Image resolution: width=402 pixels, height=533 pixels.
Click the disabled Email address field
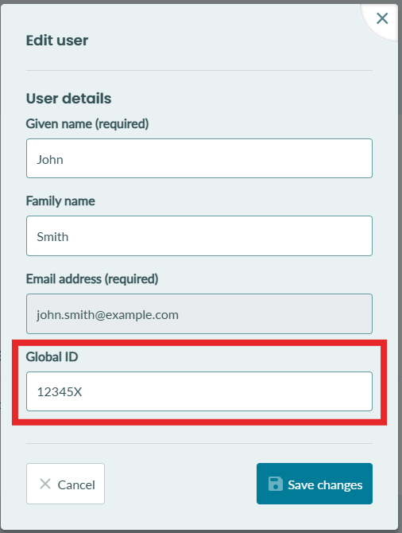coord(199,313)
